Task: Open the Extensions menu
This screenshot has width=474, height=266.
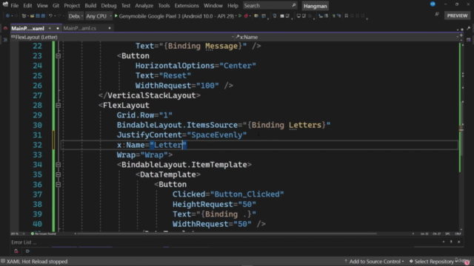Action: pyautogui.click(x=187, y=5)
